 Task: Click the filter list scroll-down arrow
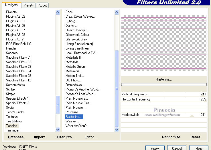[117, 130]
